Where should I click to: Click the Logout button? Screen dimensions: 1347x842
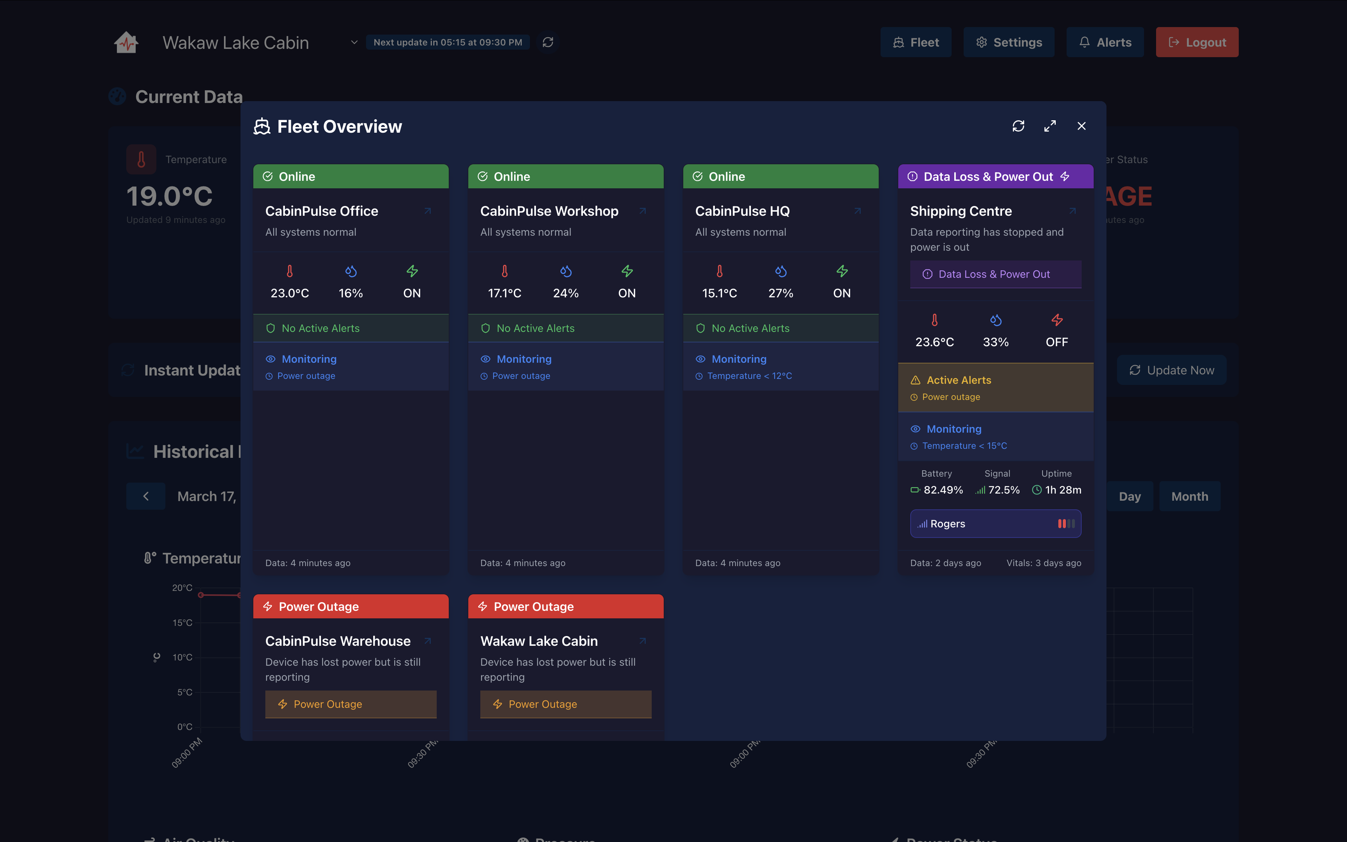1197,42
